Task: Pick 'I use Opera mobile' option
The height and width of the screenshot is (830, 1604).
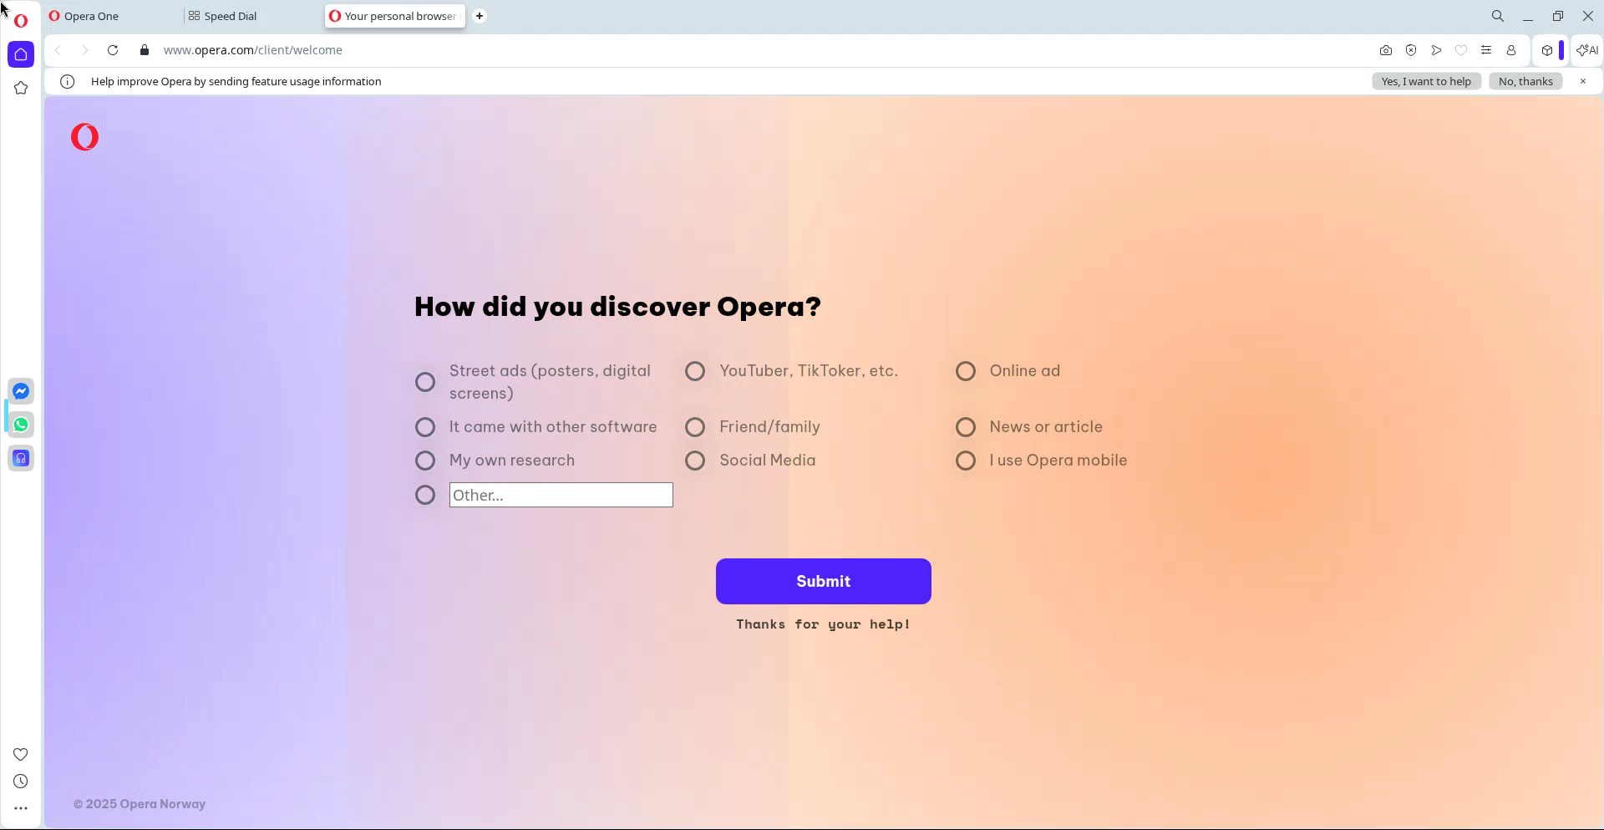Action: coord(965,461)
